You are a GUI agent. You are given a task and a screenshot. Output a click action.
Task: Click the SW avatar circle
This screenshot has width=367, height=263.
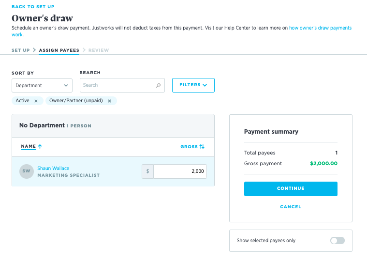[27, 171]
